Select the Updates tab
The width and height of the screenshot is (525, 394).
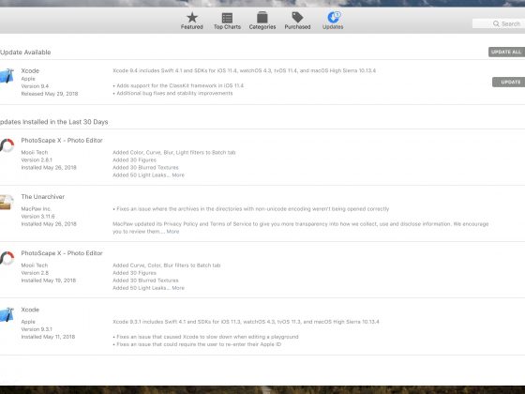[x=333, y=21]
